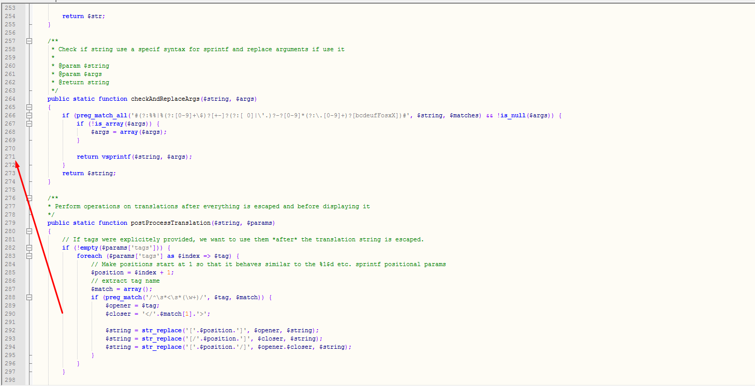755x386 pixels.
Task: Click line number 279 in the margin
Action: (x=10, y=223)
